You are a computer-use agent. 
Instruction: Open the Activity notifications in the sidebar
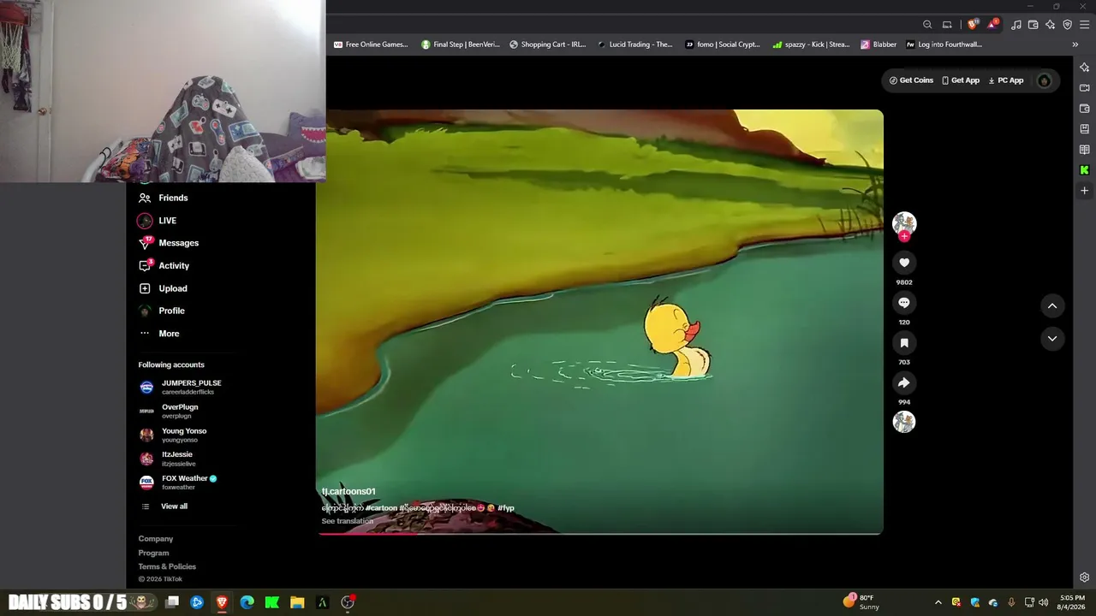[x=164, y=266]
